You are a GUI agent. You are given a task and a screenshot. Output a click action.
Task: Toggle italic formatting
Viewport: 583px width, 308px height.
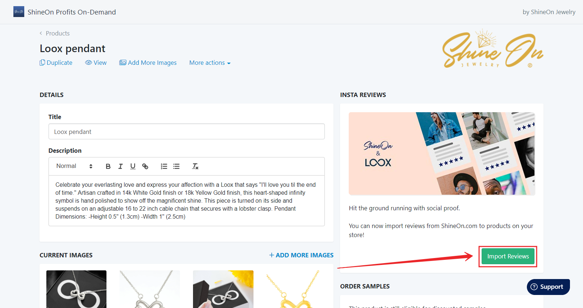click(121, 166)
